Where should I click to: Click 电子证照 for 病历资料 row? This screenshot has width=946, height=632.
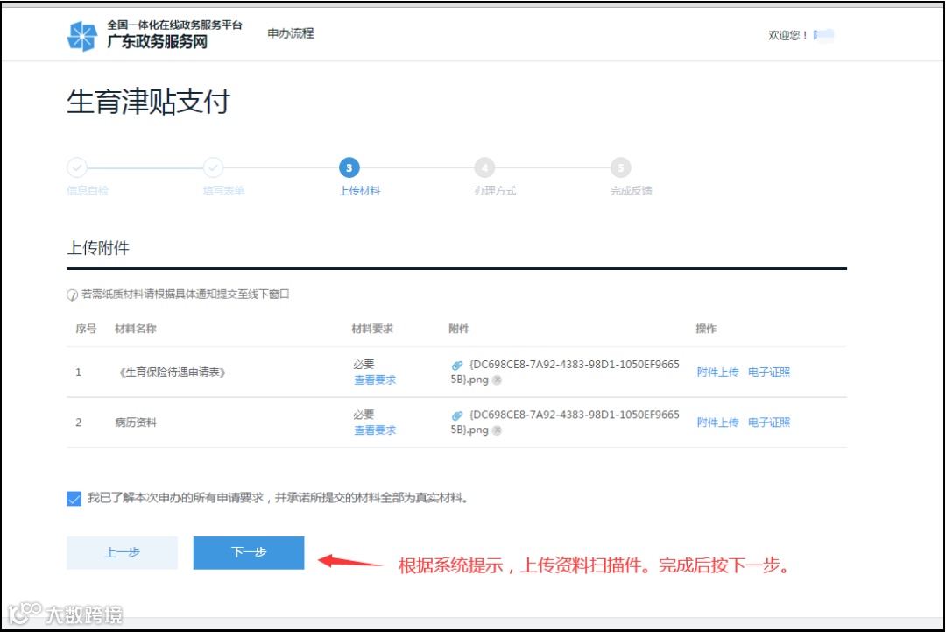point(769,423)
